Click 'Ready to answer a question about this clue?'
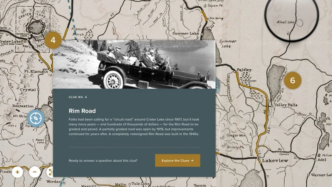 coord(103,160)
